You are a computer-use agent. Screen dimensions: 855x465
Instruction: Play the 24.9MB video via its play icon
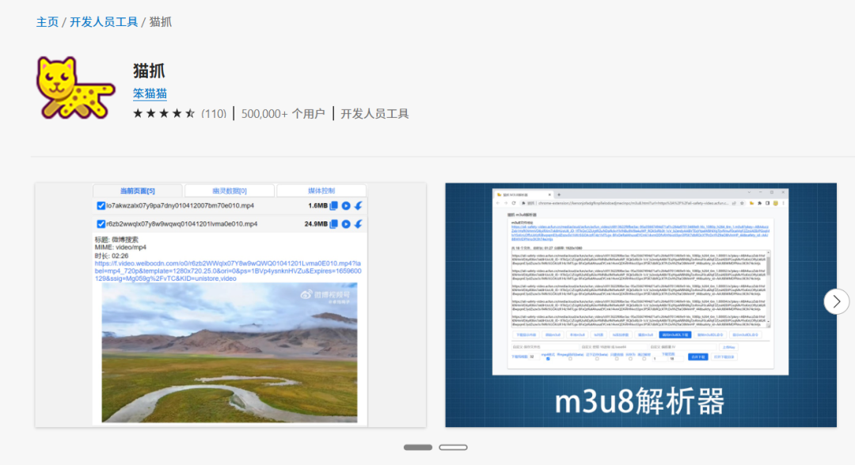pos(346,224)
